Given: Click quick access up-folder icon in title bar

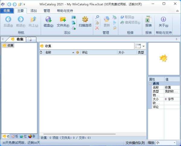Looking at the screenshot, I should [20, 5].
